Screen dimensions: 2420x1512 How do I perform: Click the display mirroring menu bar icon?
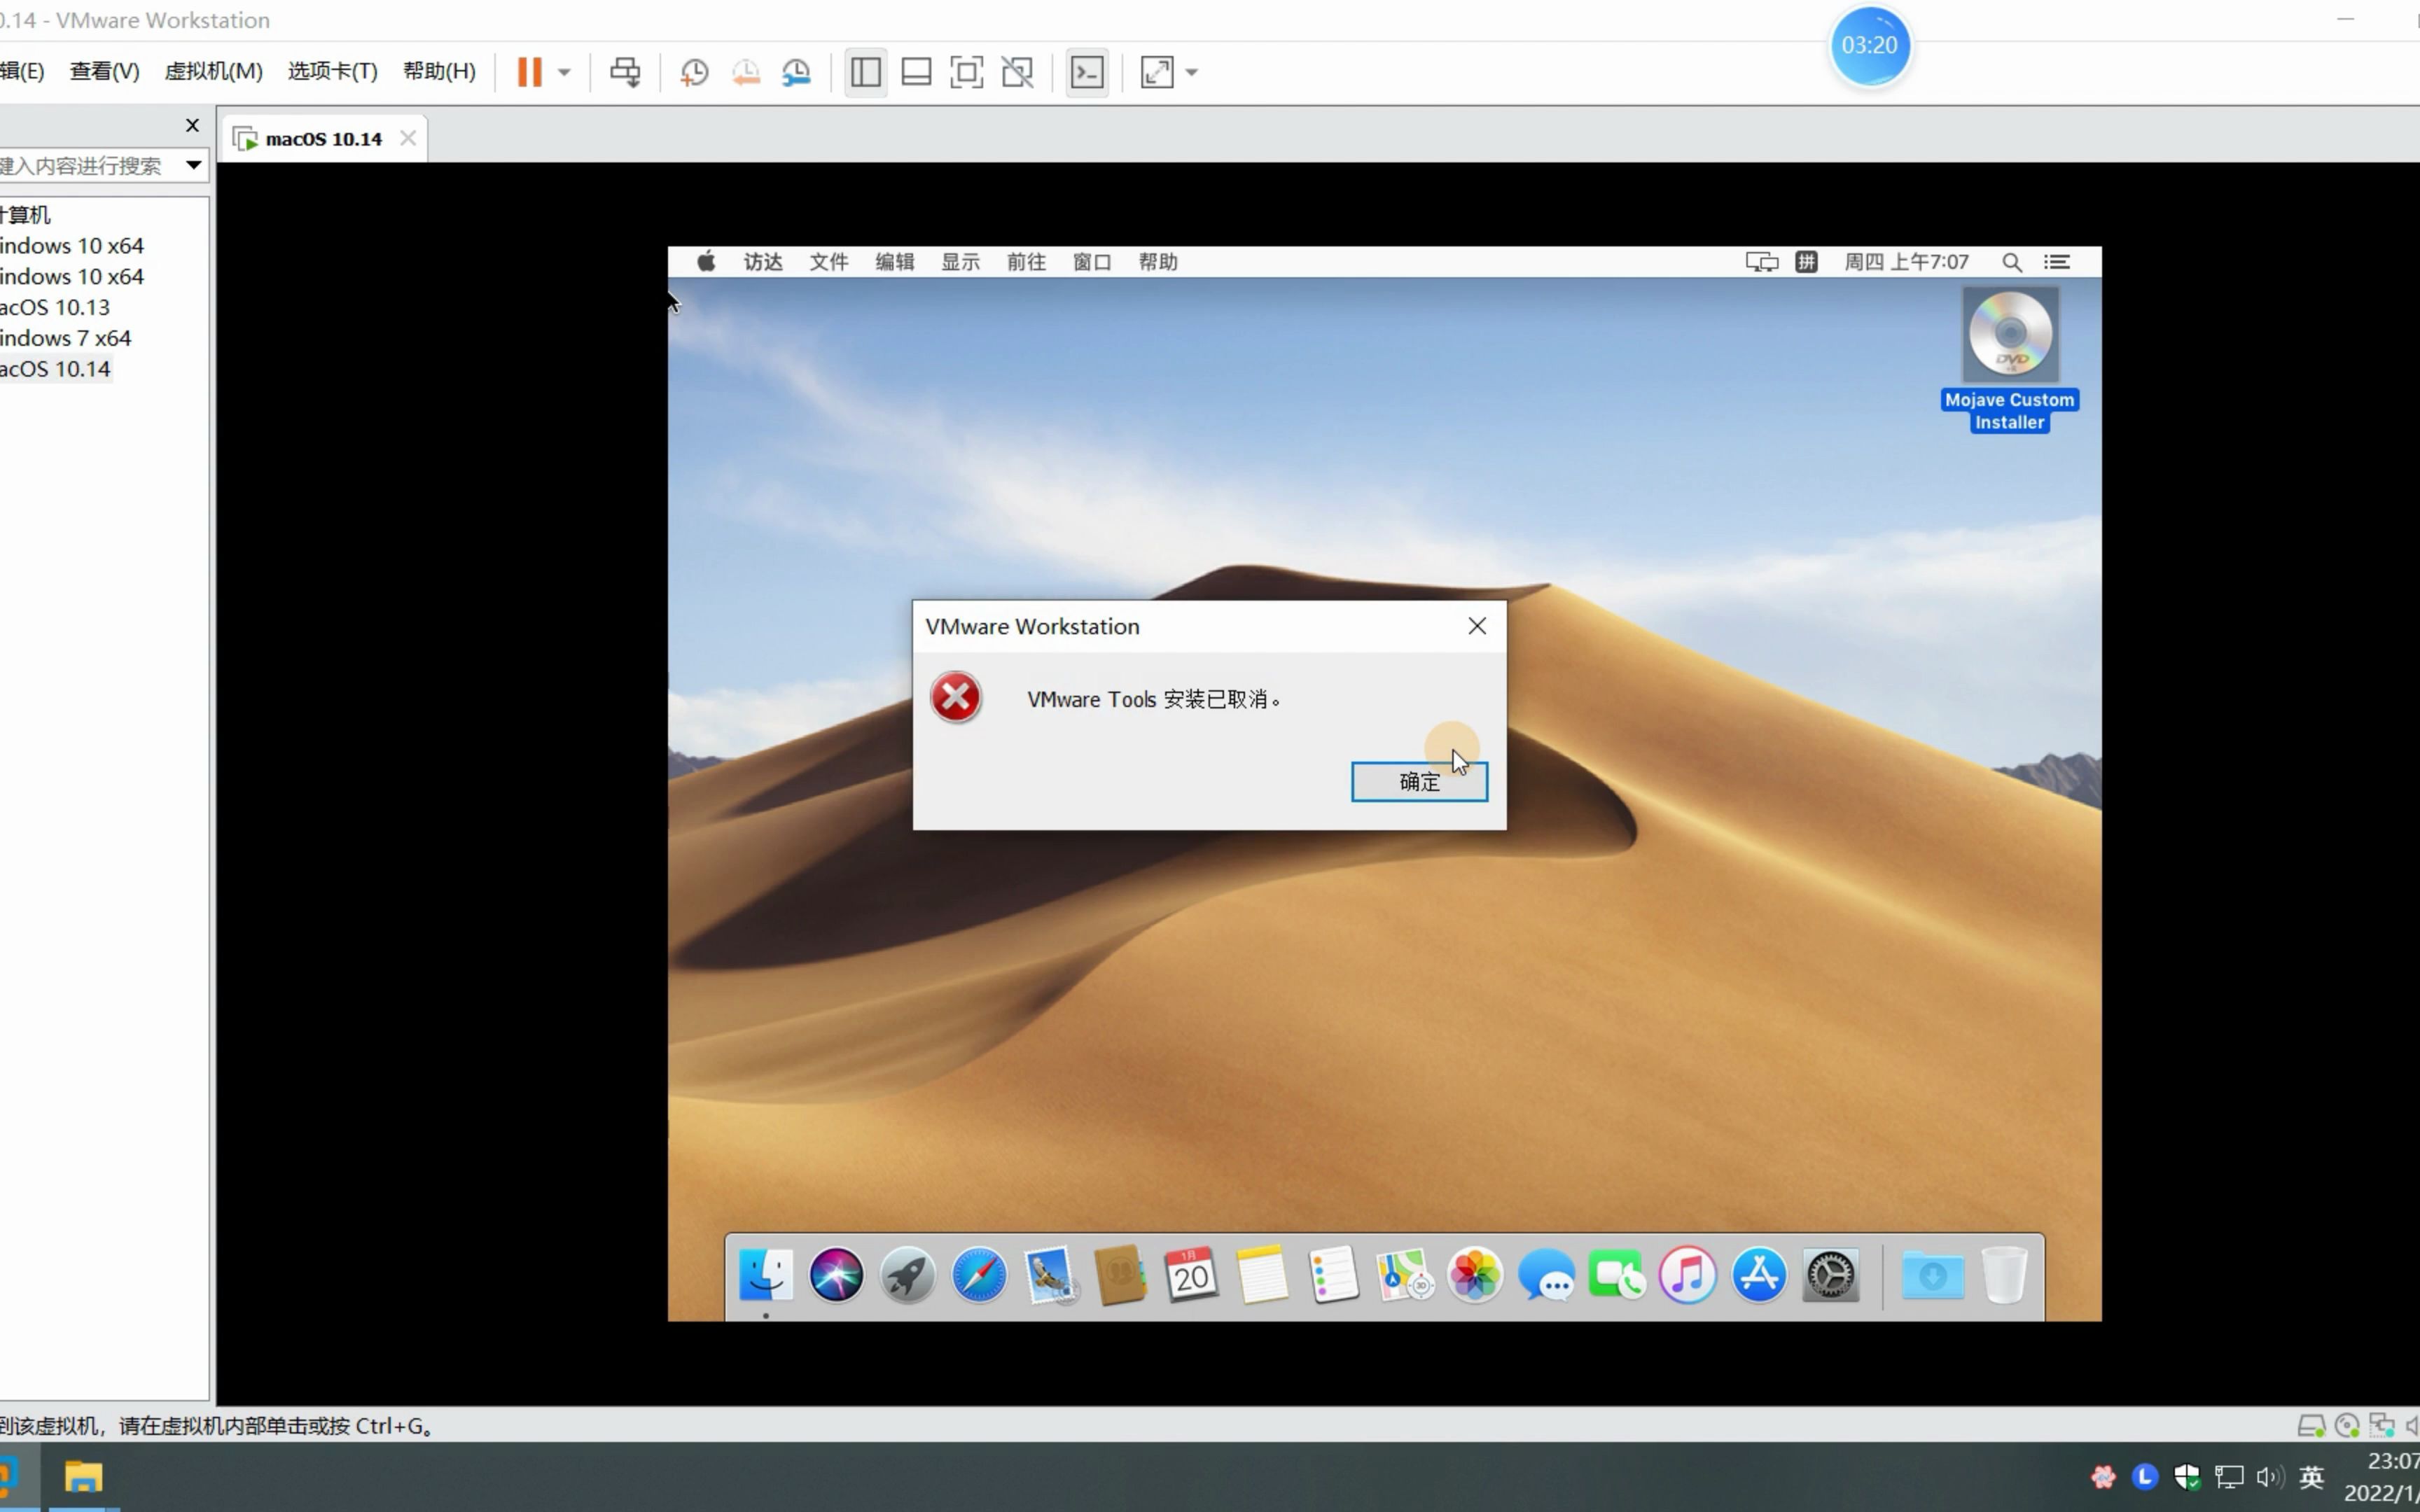tap(1762, 262)
